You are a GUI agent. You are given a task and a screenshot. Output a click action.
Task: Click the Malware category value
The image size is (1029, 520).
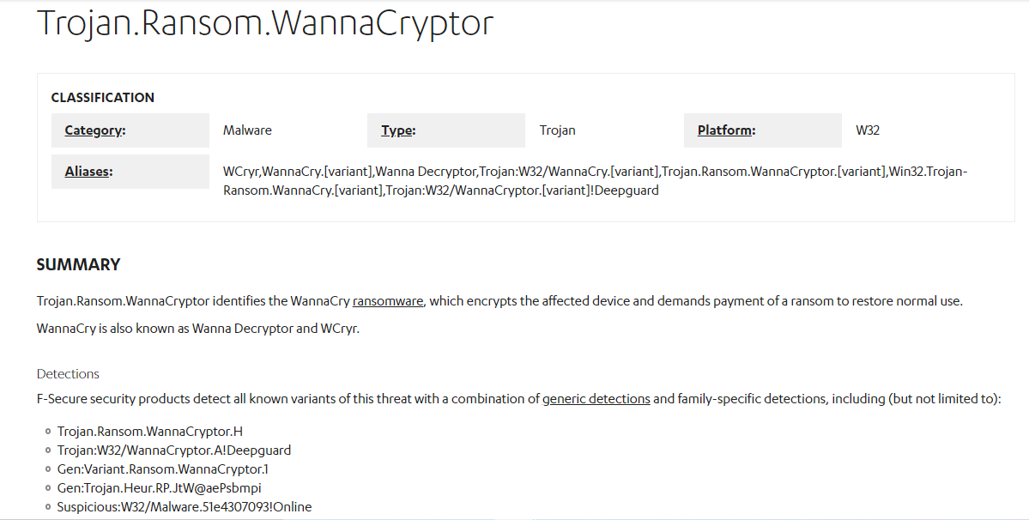tap(247, 130)
